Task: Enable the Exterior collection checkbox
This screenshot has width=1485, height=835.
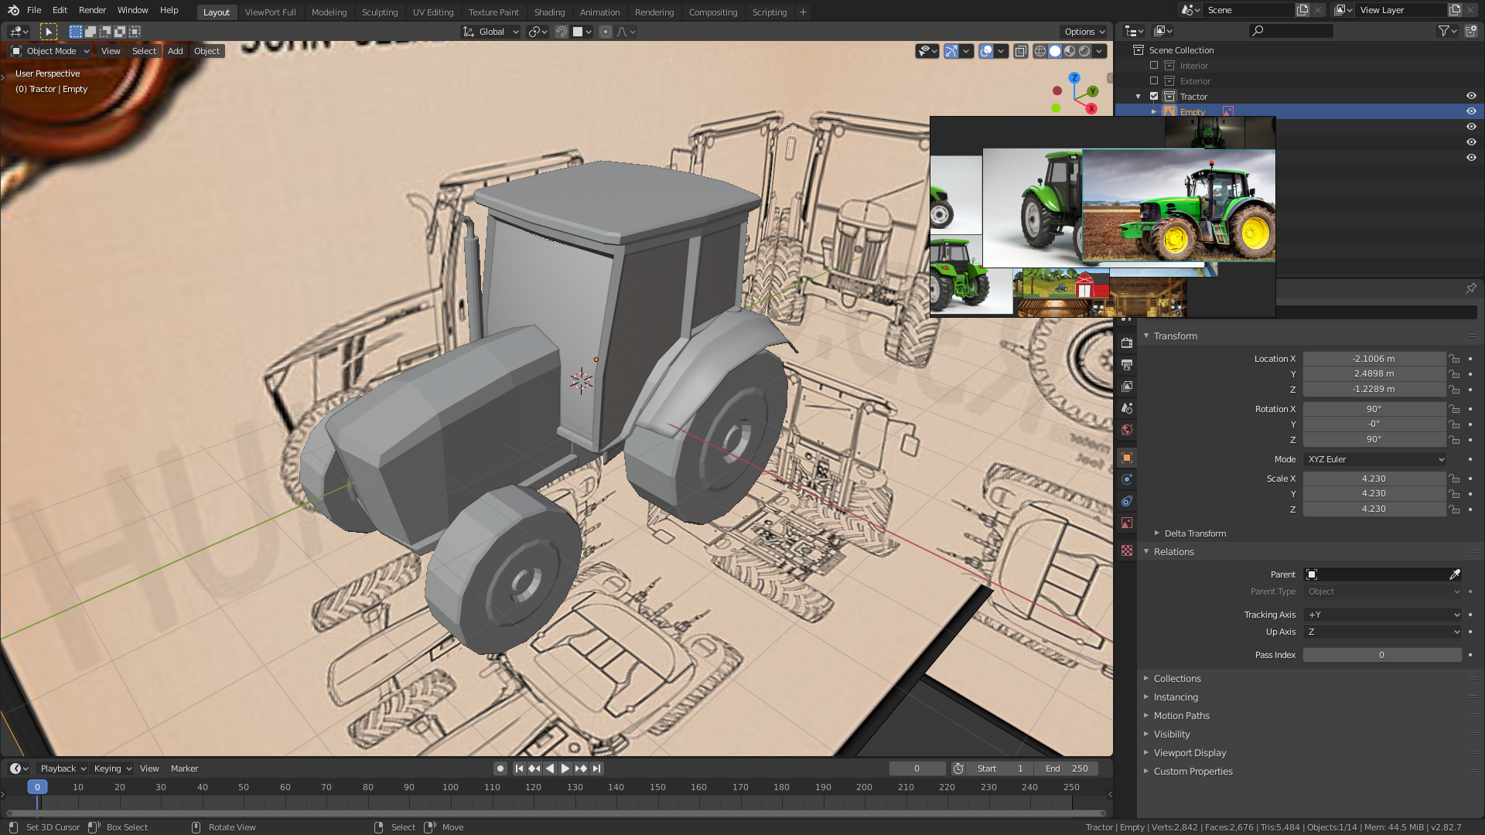Action: pyautogui.click(x=1154, y=81)
